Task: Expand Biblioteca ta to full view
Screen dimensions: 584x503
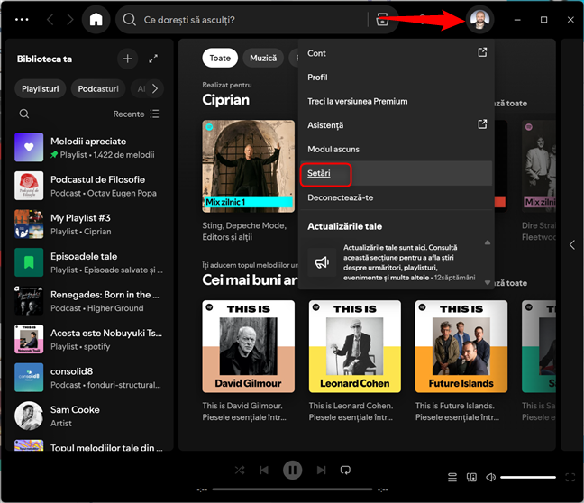Action: pos(153,59)
